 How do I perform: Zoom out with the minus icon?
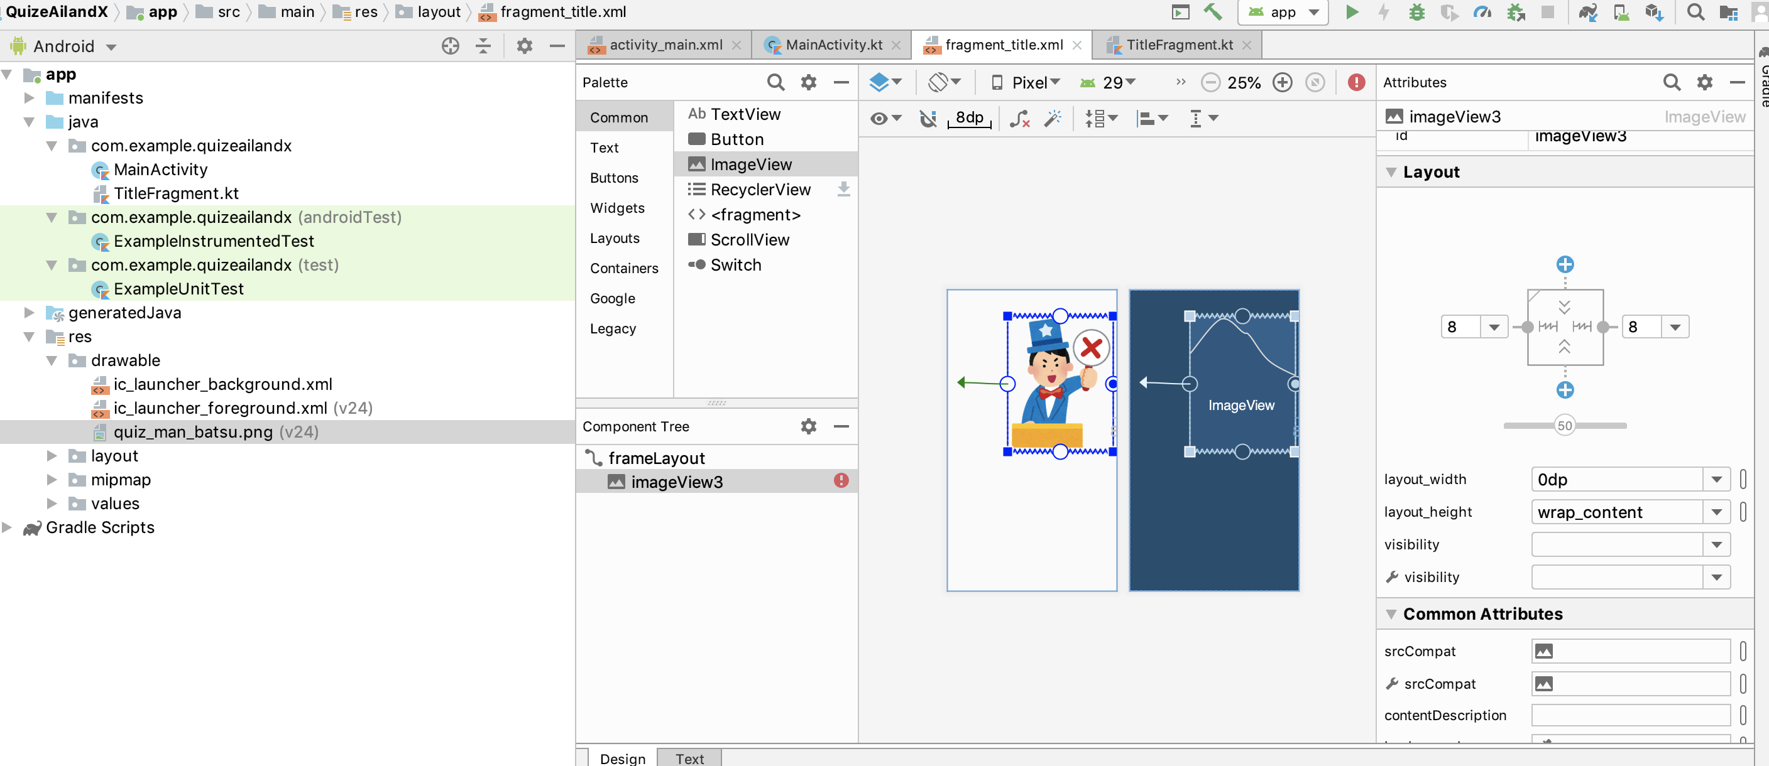[1210, 83]
